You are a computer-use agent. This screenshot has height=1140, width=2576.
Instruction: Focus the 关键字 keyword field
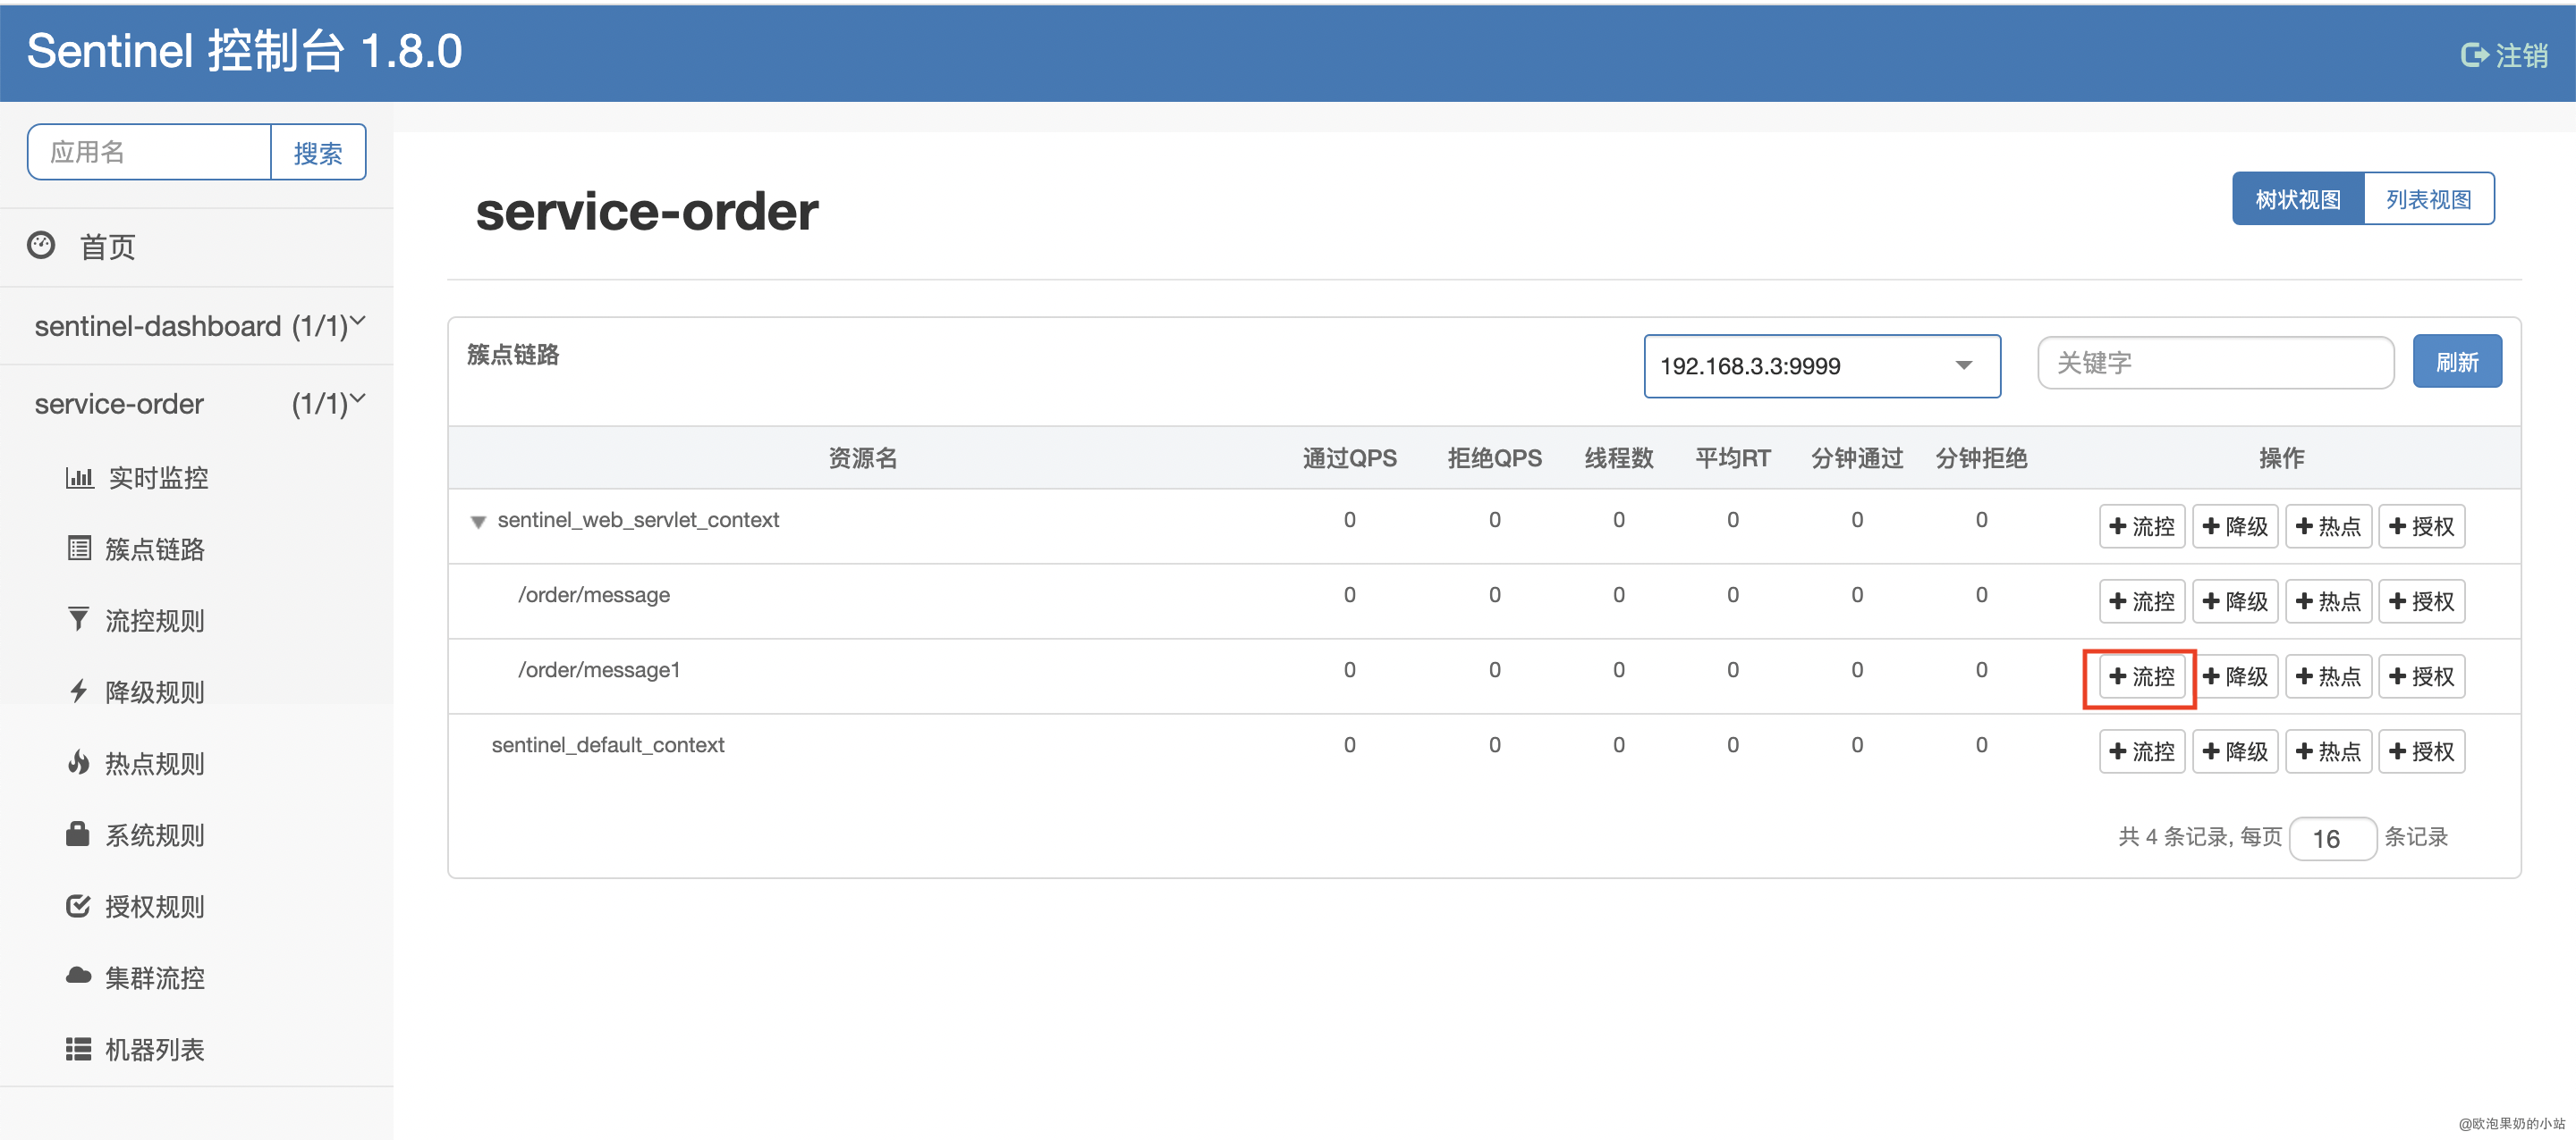(2216, 363)
